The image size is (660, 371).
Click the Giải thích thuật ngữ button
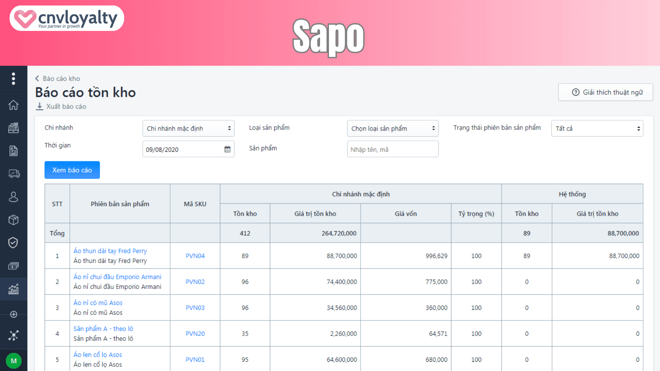[x=605, y=92]
